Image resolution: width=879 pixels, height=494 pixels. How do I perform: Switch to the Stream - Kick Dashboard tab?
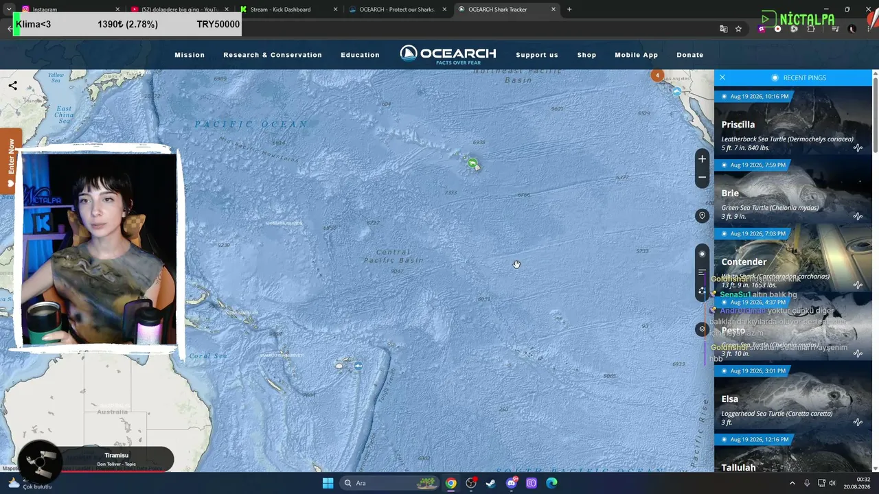(288, 9)
